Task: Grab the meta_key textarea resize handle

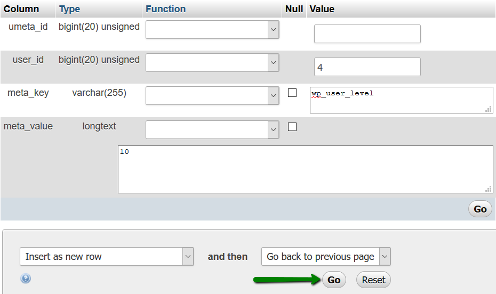Action: [489, 109]
